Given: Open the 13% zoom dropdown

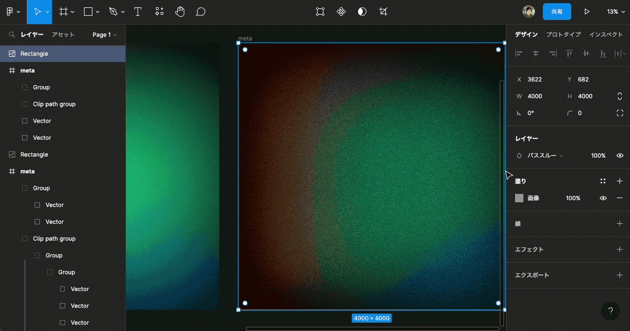Looking at the screenshot, I should pyautogui.click(x=616, y=12).
